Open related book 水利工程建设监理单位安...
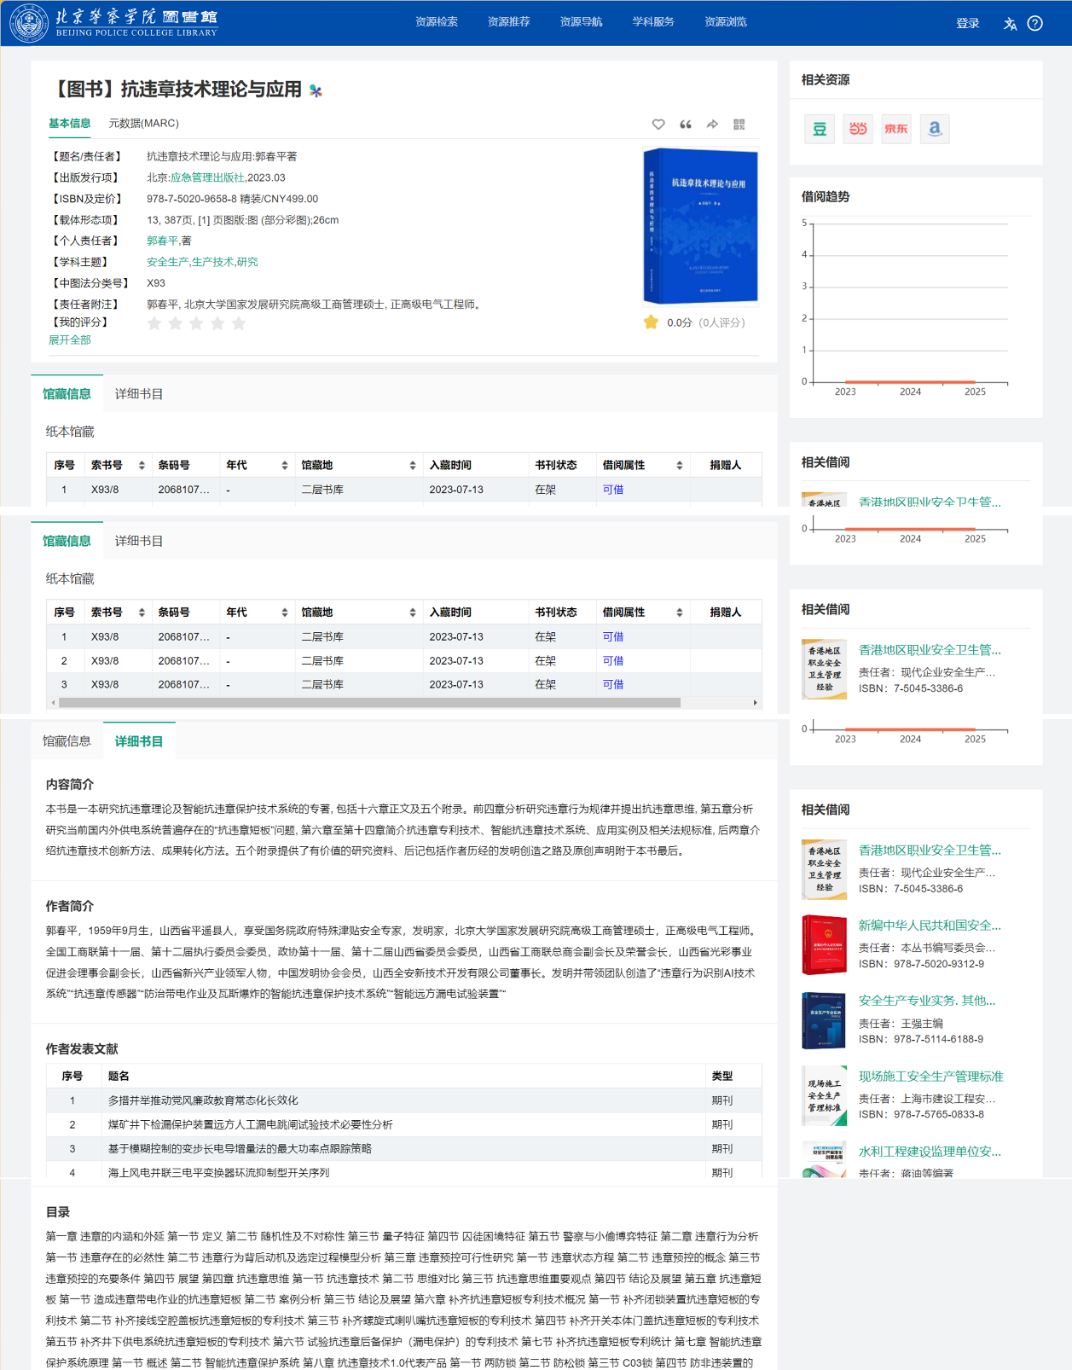1072x1370 pixels. click(x=930, y=1152)
